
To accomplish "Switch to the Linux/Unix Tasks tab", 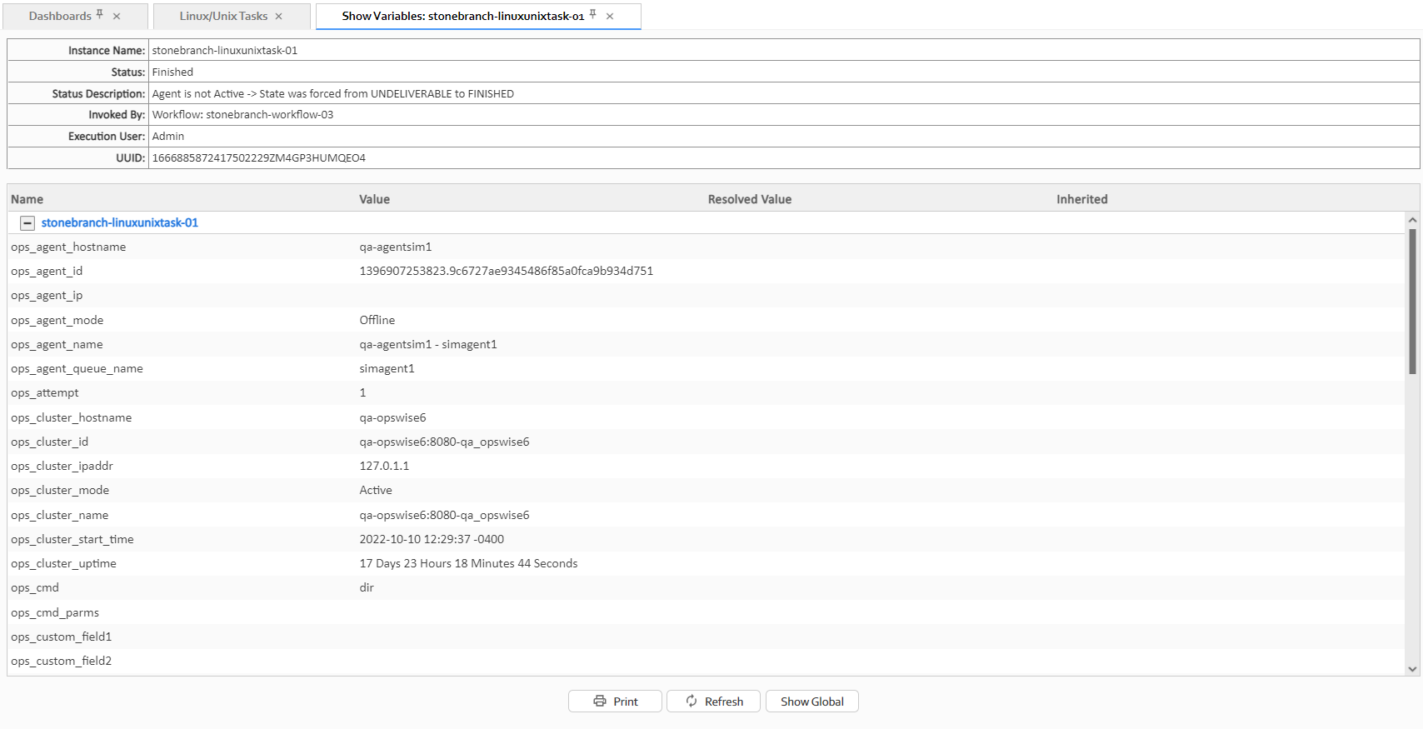I will point(223,17).
